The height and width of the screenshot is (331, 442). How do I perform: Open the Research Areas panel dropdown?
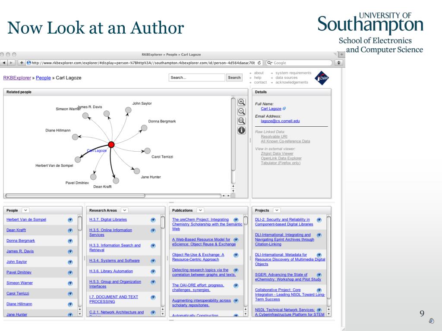[x=125, y=210]
